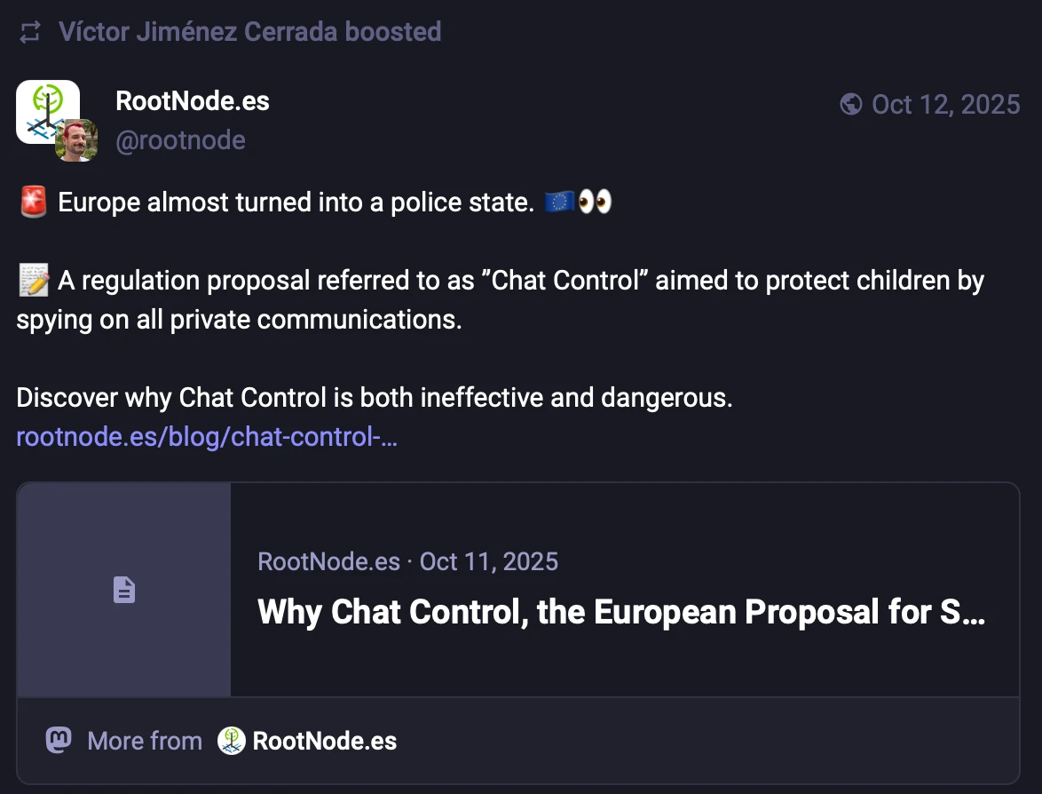Viewport: 1042px width, 794px height.
Task: Click the @rootnode account handle
Action: coord(180,140)
